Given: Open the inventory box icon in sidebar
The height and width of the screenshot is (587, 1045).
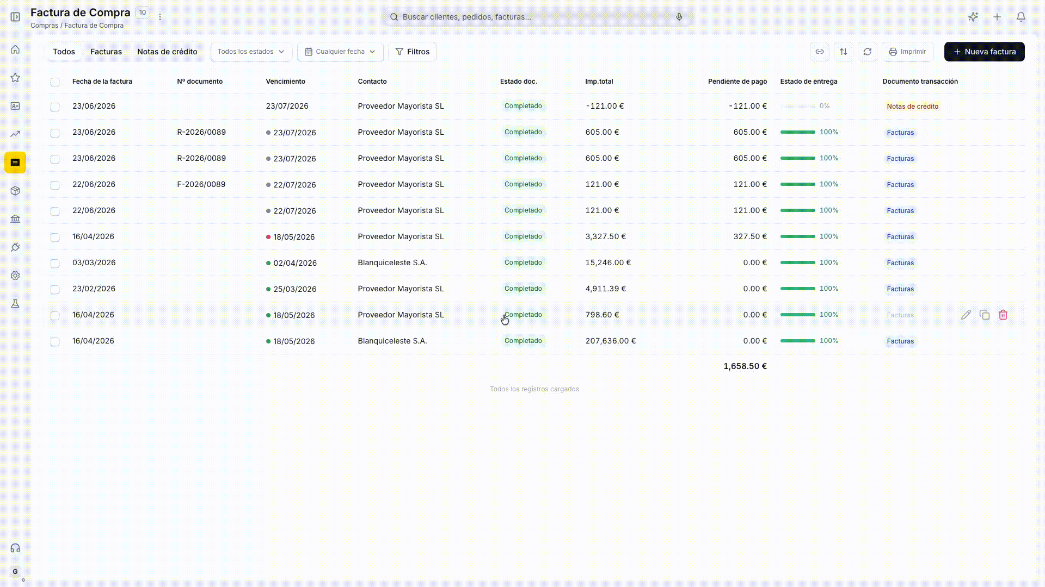Looking at the screenshot, I should (x=15, y=191).
